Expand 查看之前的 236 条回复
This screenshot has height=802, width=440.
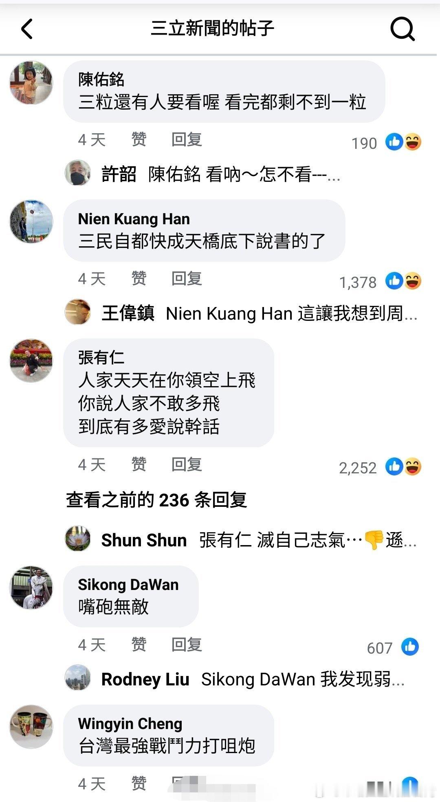156,500
